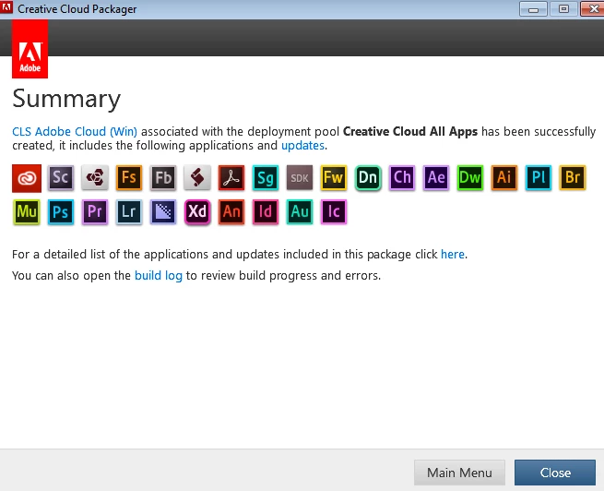
Task: Click the 'here' detailed list link
Action: click(453, 255)
